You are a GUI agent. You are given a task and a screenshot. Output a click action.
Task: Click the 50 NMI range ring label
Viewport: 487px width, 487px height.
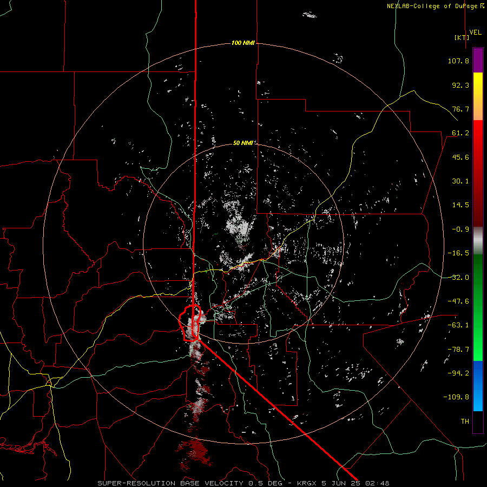tap(243, 143)
